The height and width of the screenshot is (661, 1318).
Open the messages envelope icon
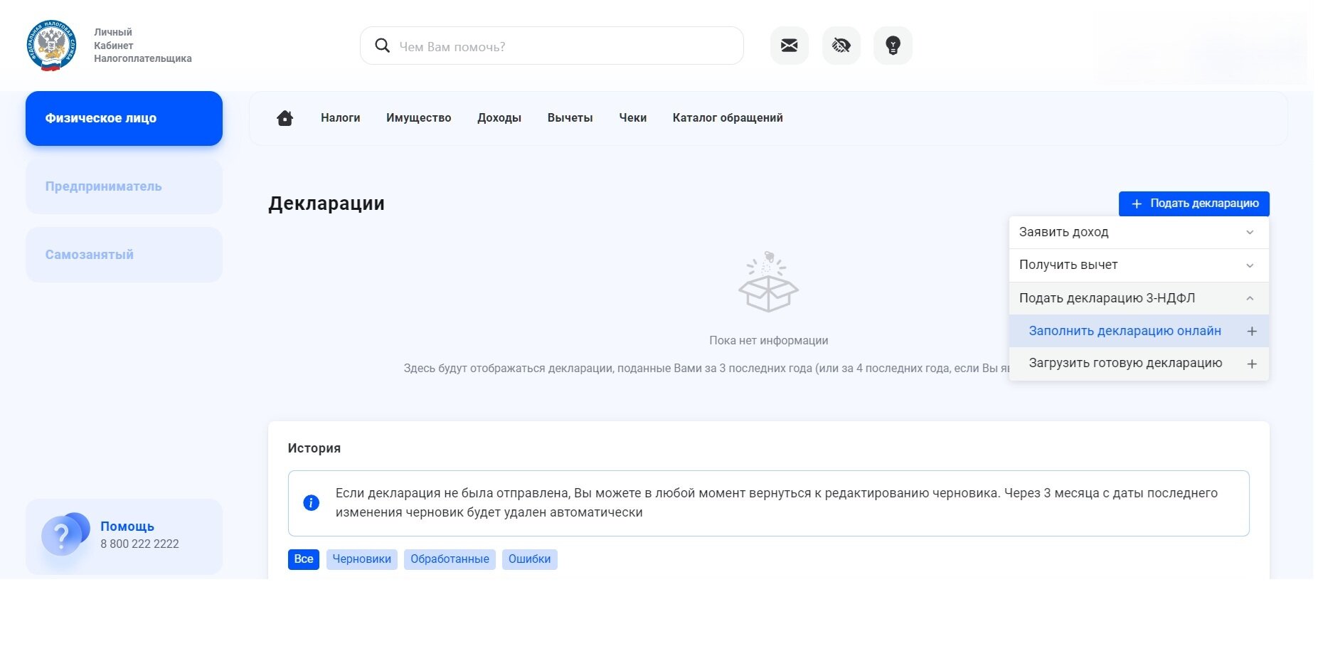pyautogui.click(x=789, y=46)
